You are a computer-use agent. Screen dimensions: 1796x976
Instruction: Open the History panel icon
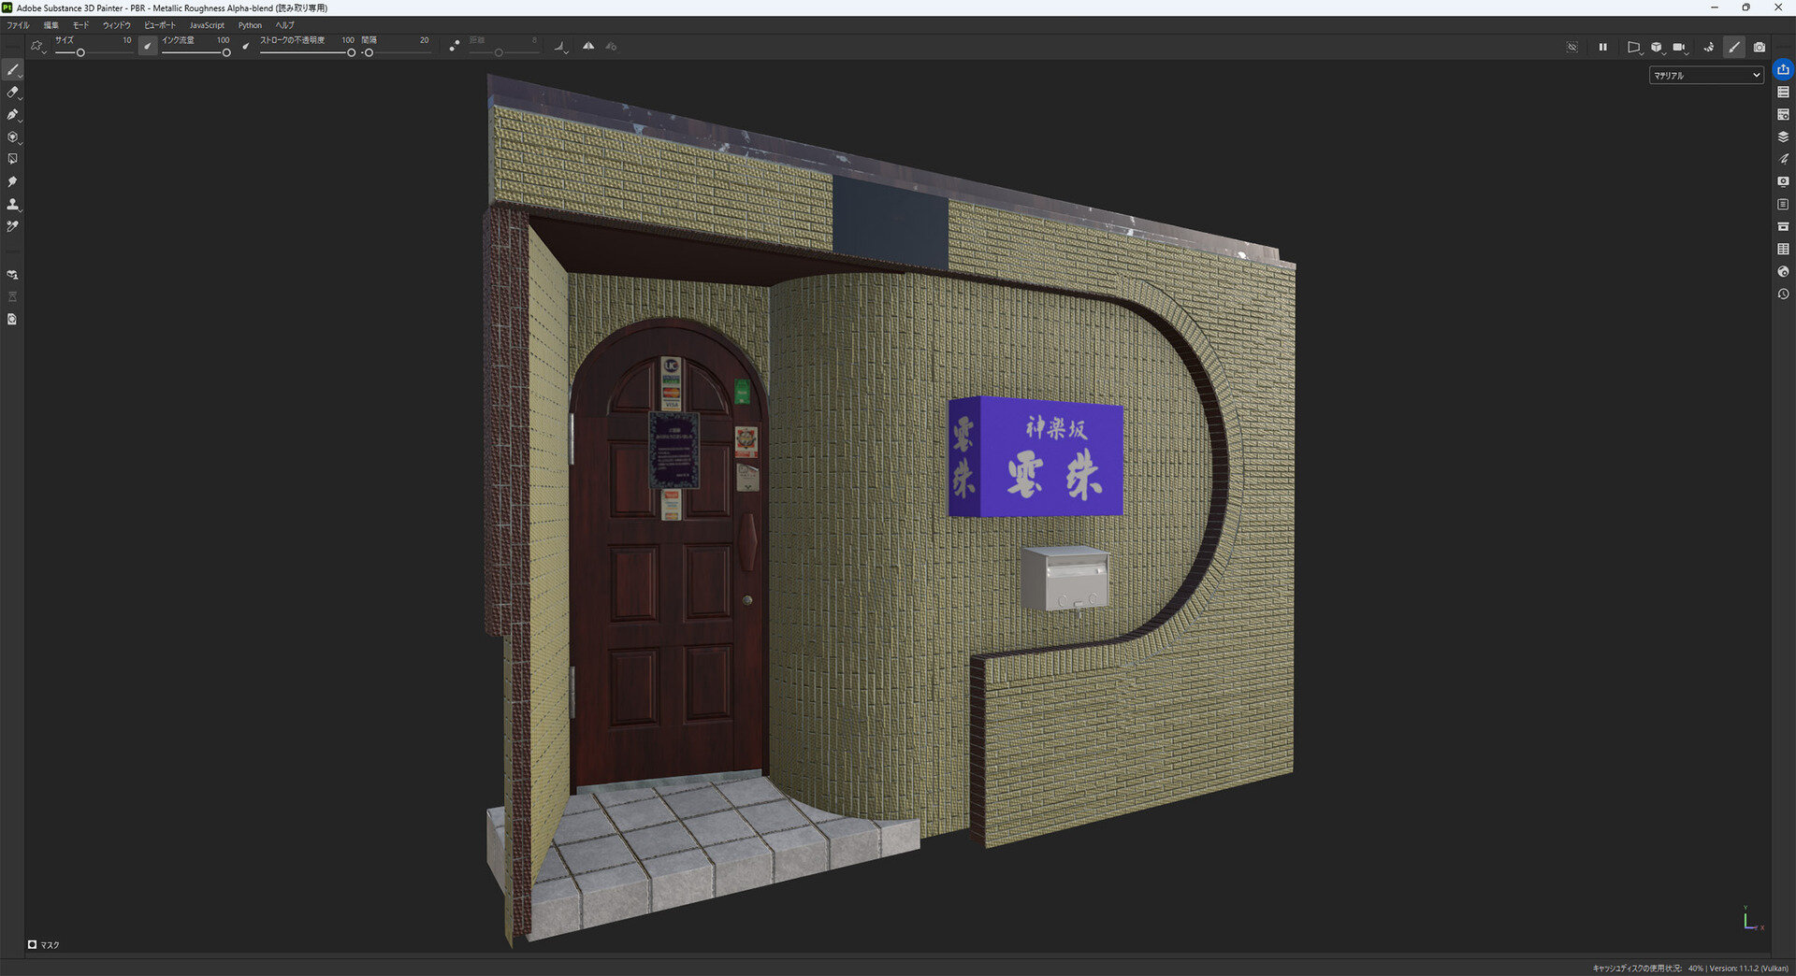click(x=1783, y=294)
